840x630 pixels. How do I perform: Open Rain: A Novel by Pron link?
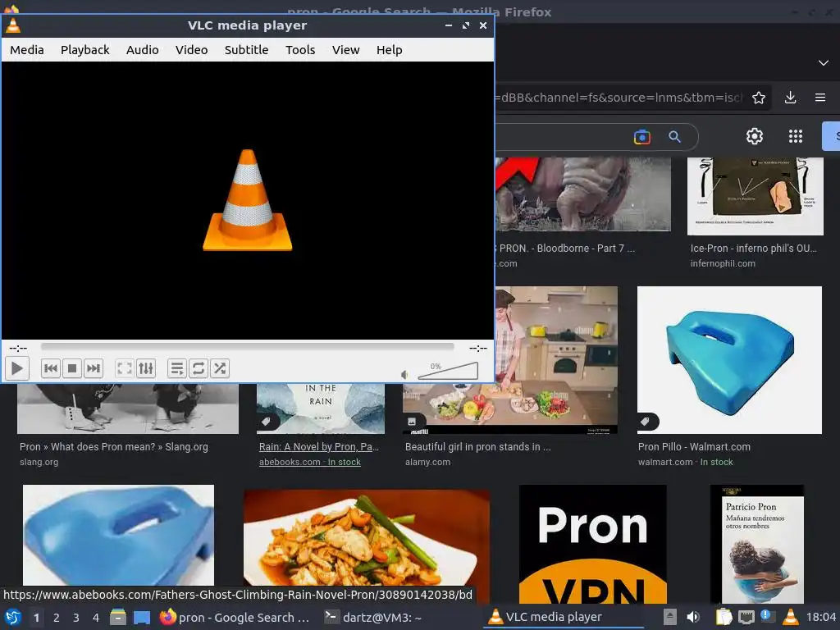[x=319, y=447]
